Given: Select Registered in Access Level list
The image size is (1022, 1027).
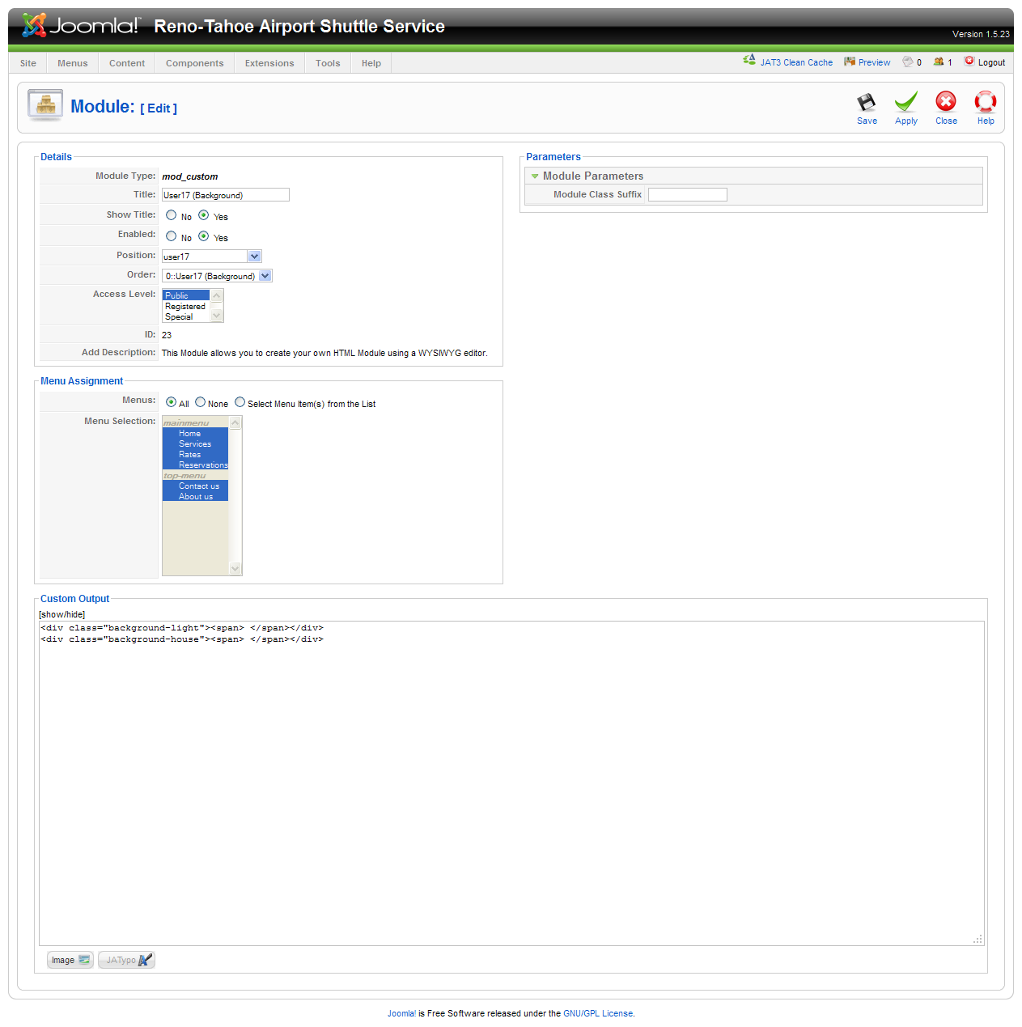Looking at the screenshot, I should [185, 306].
